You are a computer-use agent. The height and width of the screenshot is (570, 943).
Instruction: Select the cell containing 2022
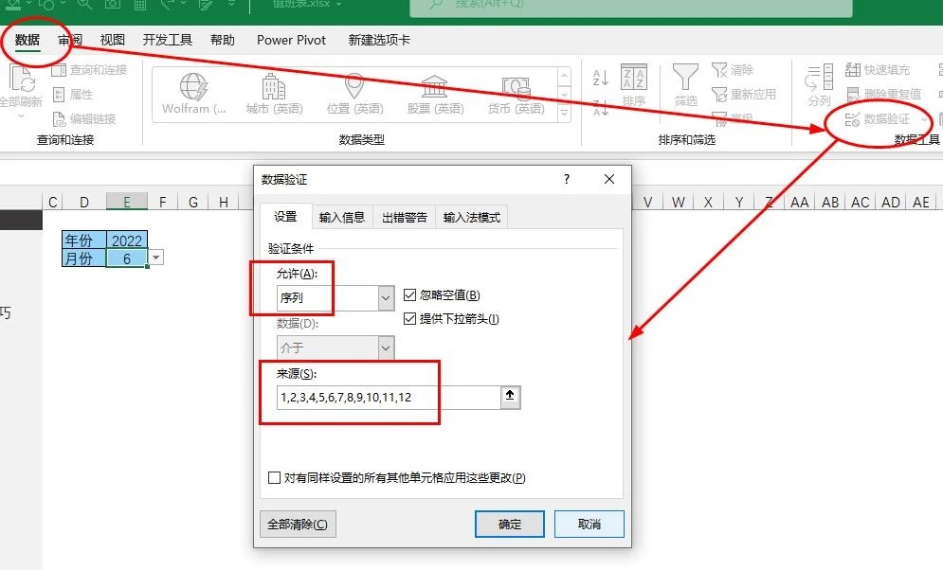(x=127, y=240)
